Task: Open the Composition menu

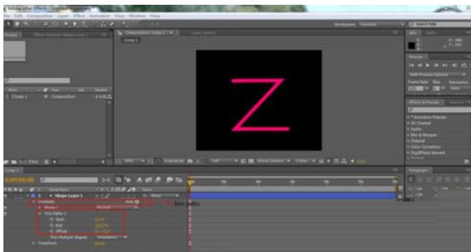Action: 40,16
